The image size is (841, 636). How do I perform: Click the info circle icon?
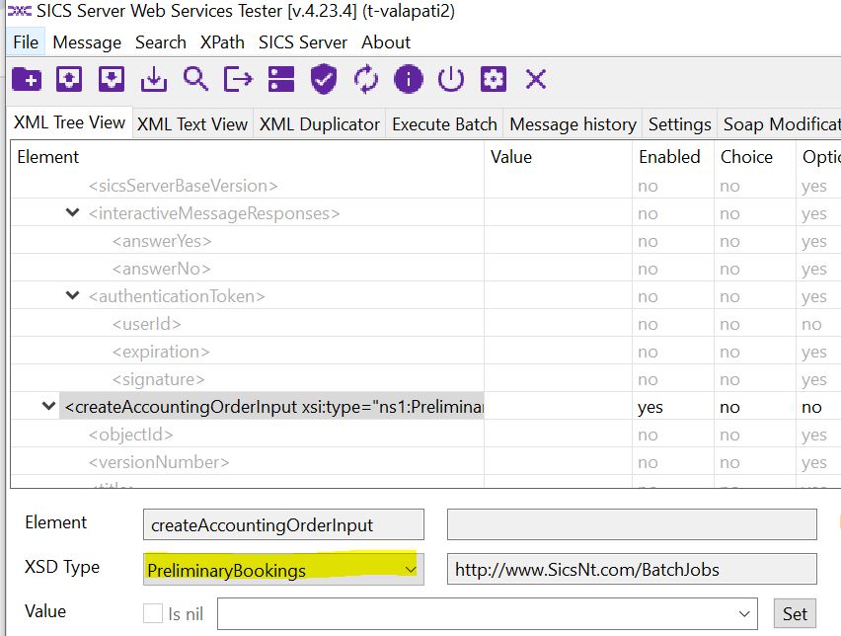coord(409,79)
